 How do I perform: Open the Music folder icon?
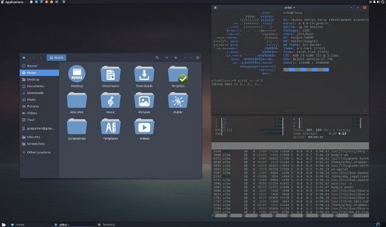pos(110,100)
